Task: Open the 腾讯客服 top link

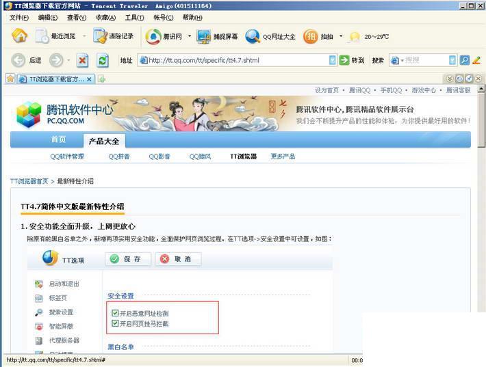Action: (458, 90)
